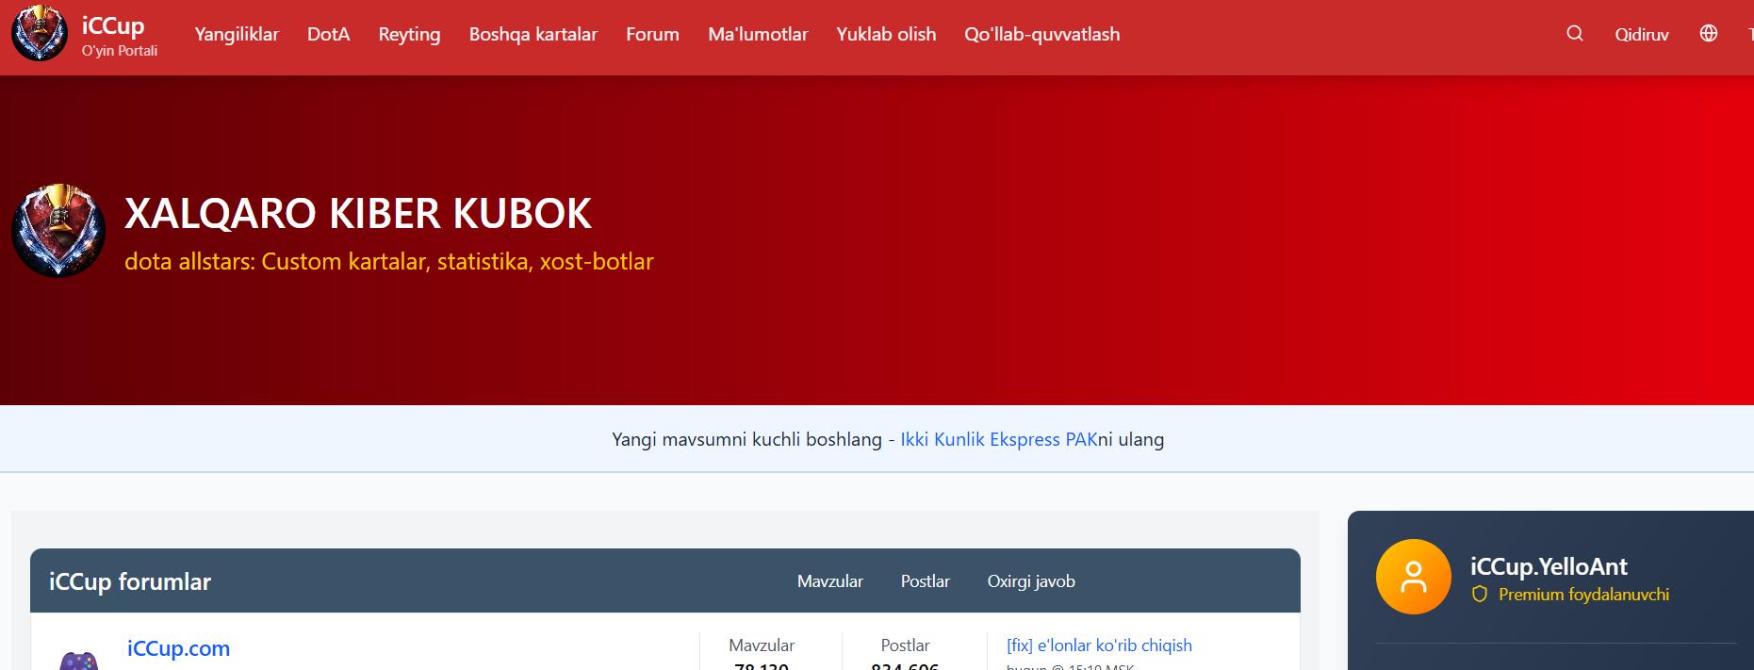1754x670 pixels.
Task: Click the Postlar column header
Action: click(926, 581)
